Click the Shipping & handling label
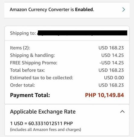Screen dimensions: 134x137 [x=32, y=55]
